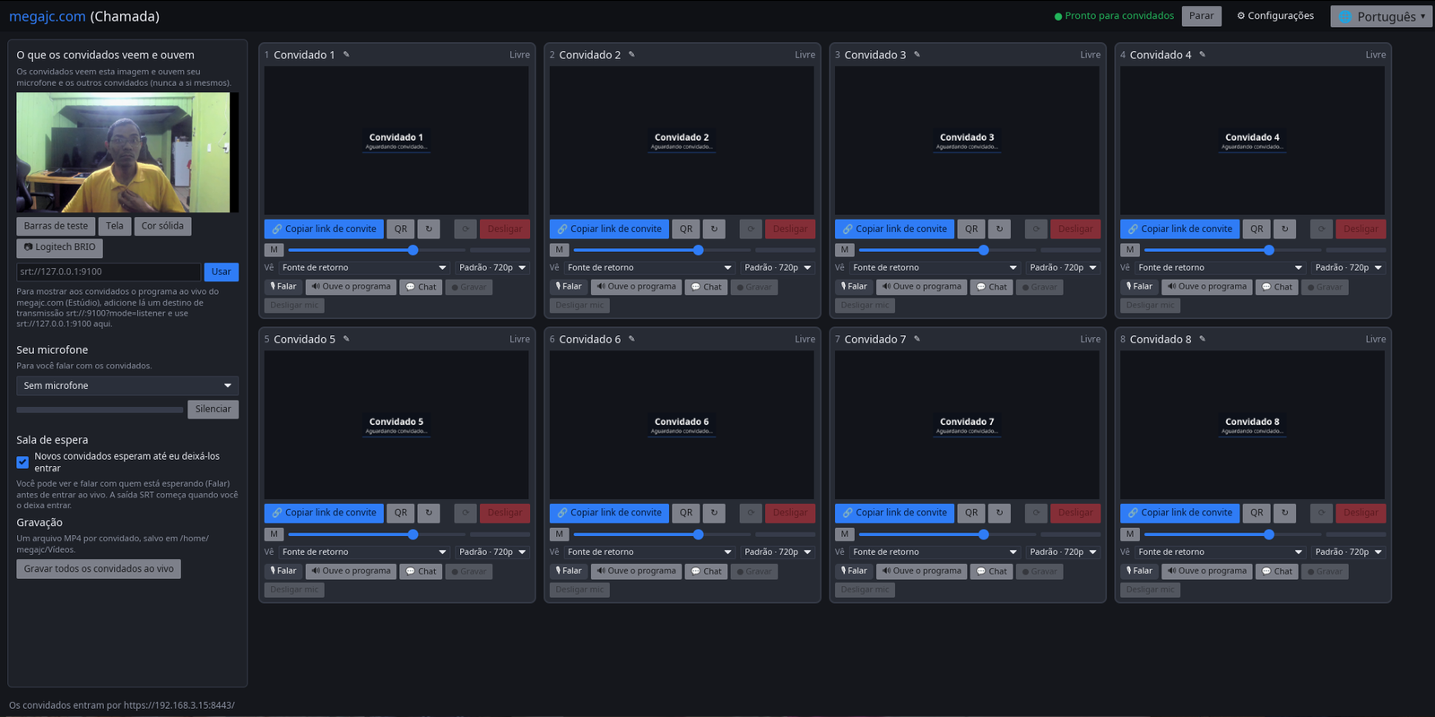Select the Logitech BRIO camera source
This screenshot has height=717, width=1435.
pos(59,247)
